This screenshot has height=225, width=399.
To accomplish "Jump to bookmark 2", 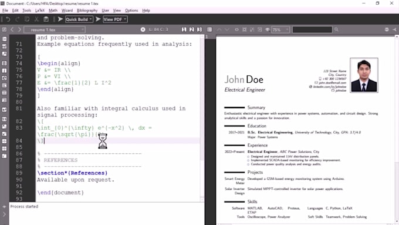I will (x=192, y=29).
